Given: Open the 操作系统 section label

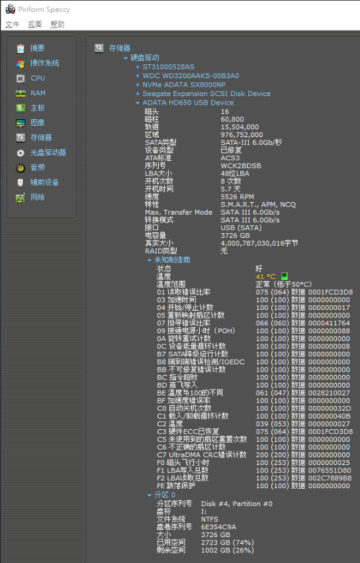Looking at the screenshot, I should point(44,63).
